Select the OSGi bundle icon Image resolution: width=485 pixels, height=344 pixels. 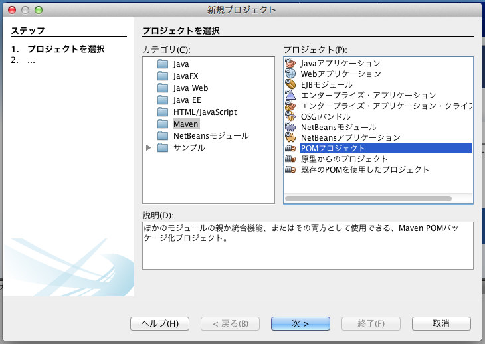pos(290,116)
